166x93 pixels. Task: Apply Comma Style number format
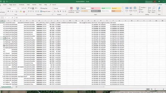(60, 11)
